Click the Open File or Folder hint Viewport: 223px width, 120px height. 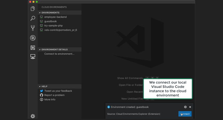click(131, 85)
